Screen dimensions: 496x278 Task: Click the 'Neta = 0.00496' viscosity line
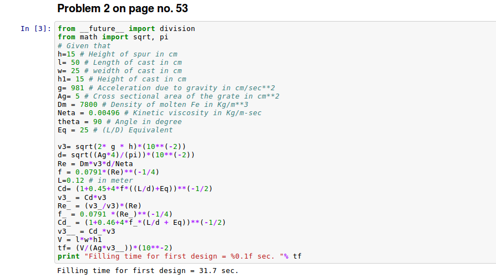pos(159,113)
